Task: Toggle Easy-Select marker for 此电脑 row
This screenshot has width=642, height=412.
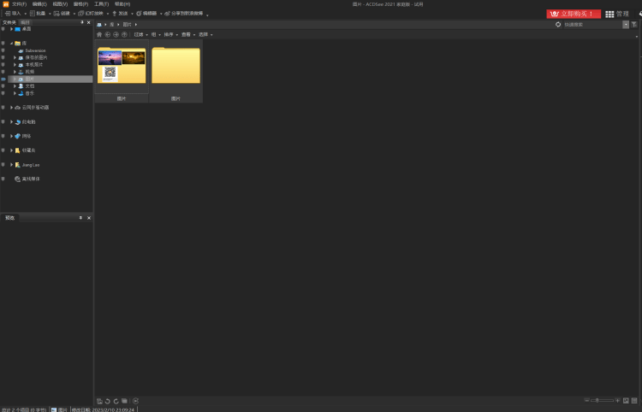Action: click(x=3, y=121)
